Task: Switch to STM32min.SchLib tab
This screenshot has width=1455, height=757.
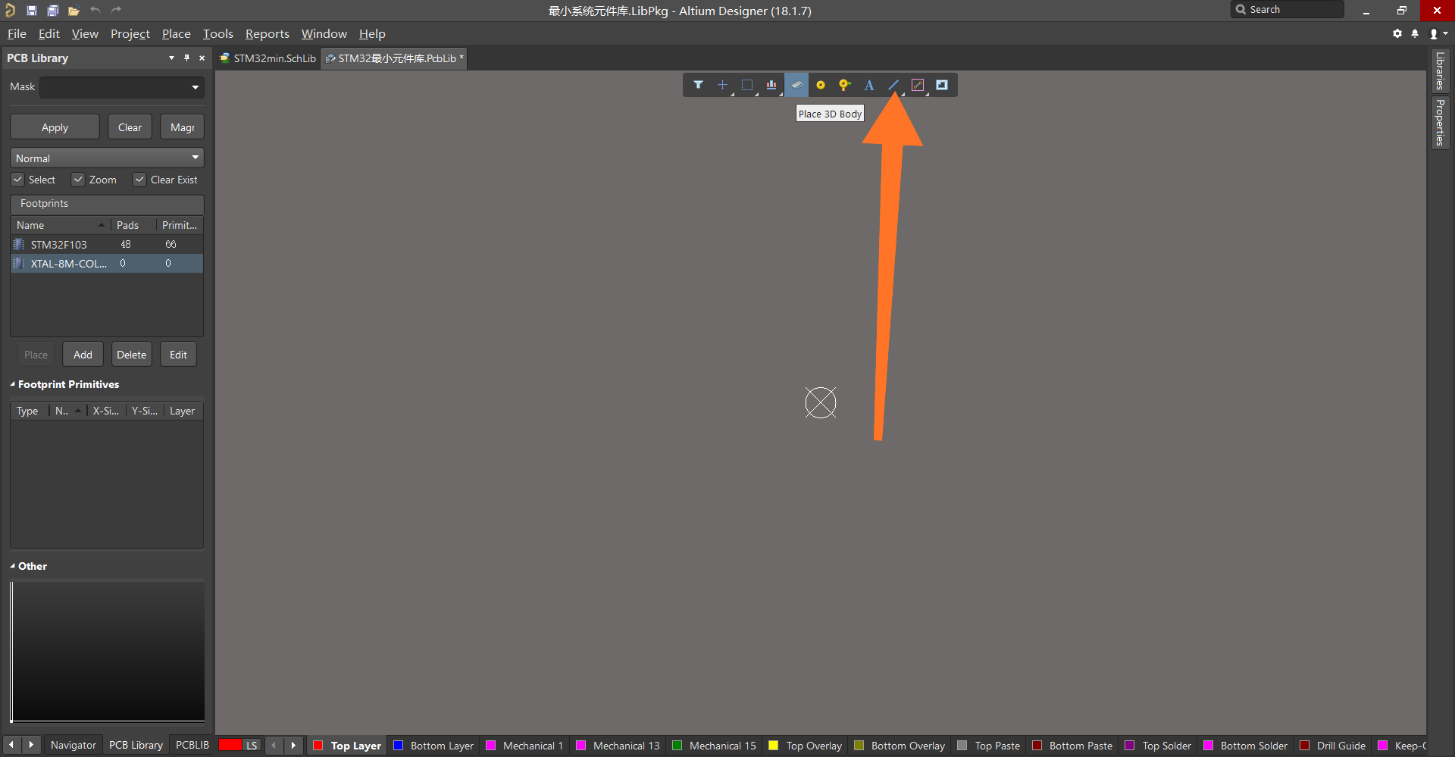Action: point(268,58)
